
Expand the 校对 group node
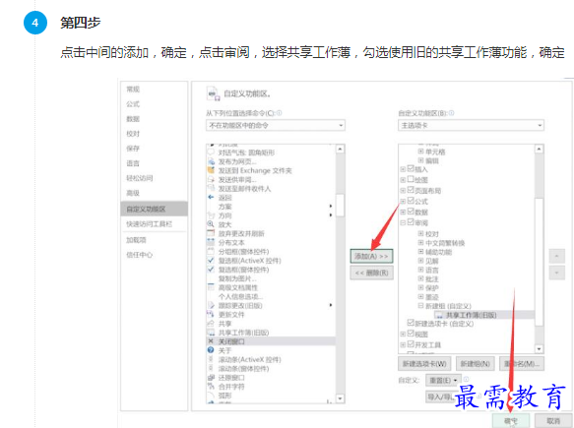pos(420,233)
